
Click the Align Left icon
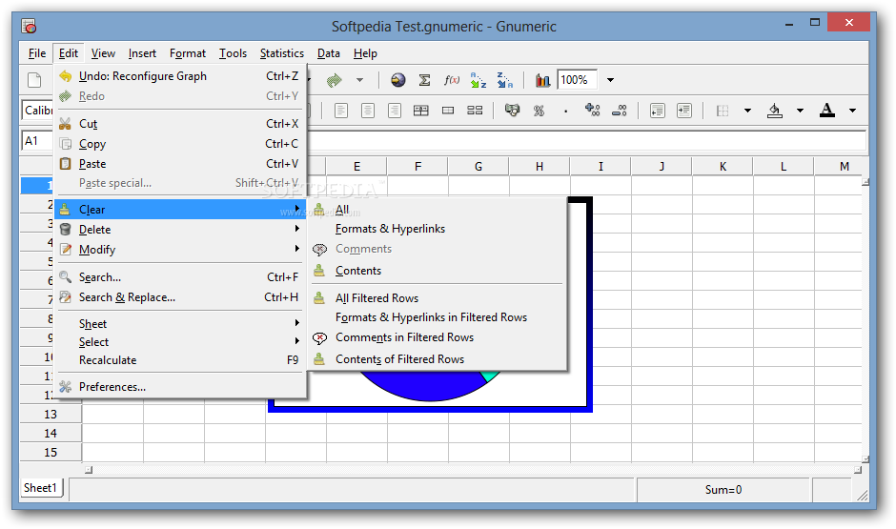341,111
